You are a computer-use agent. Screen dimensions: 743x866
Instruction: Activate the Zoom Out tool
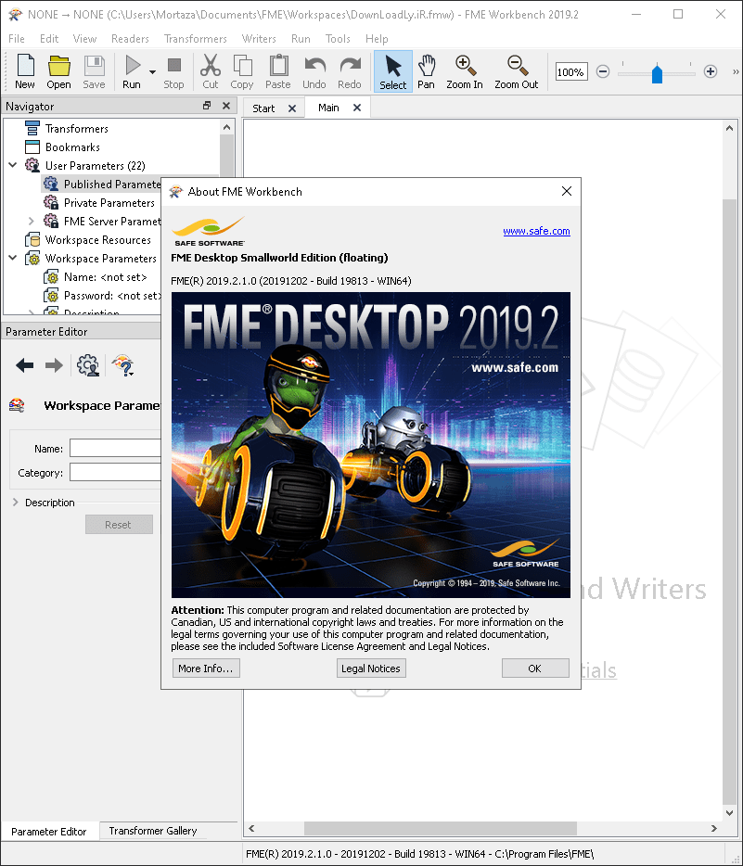(516, 71)
